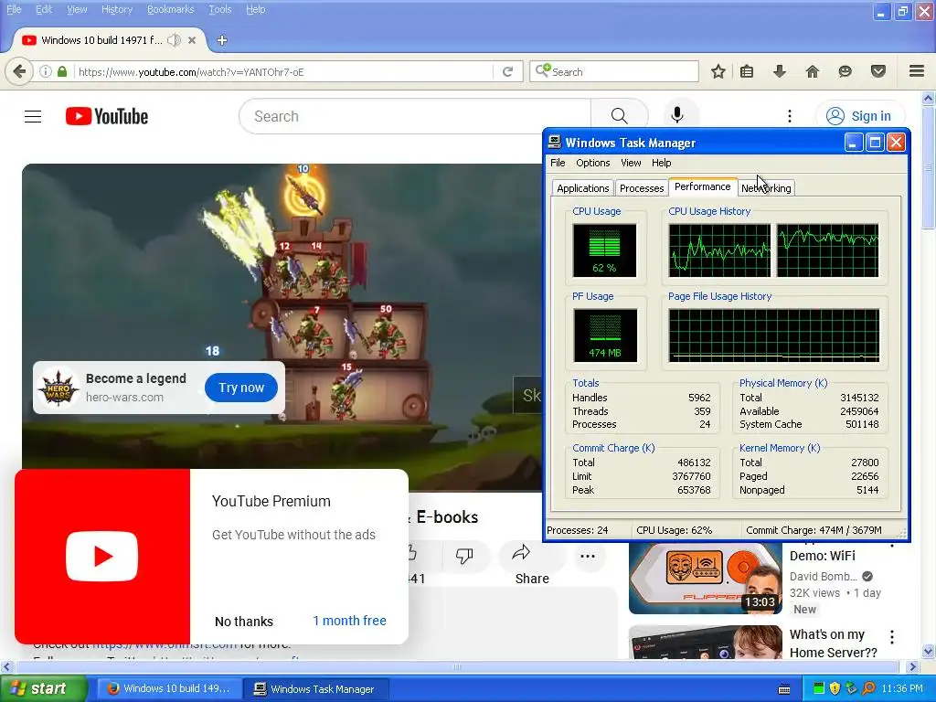Open Firefox Edit menu
This screenshot has width=936, height=702.
click(x=44, y=9)
